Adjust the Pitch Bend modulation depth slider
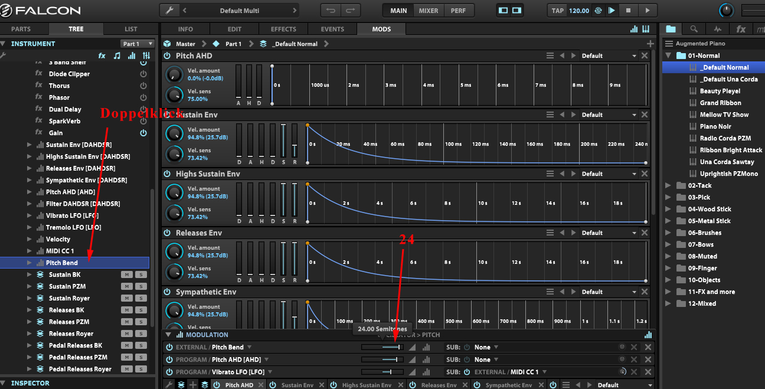 click(x=382, y=347)
